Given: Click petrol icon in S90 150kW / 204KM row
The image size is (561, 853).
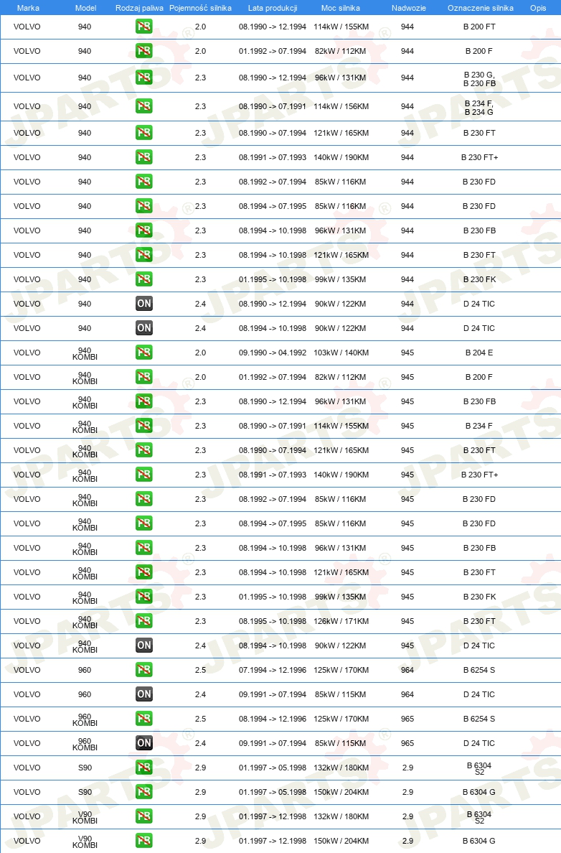Looking at the screenshot, I should [144, 792].
